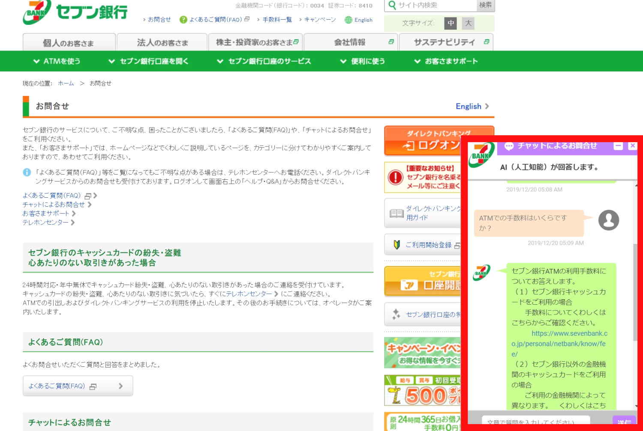The width and height of the screenshot is (643, 431).
Task: Expand セブン銀行口座を開く menu
Action: tap(148, 61)
